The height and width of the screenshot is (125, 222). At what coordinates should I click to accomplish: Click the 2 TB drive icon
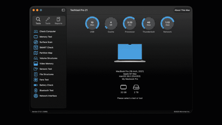tap(136, 87)
